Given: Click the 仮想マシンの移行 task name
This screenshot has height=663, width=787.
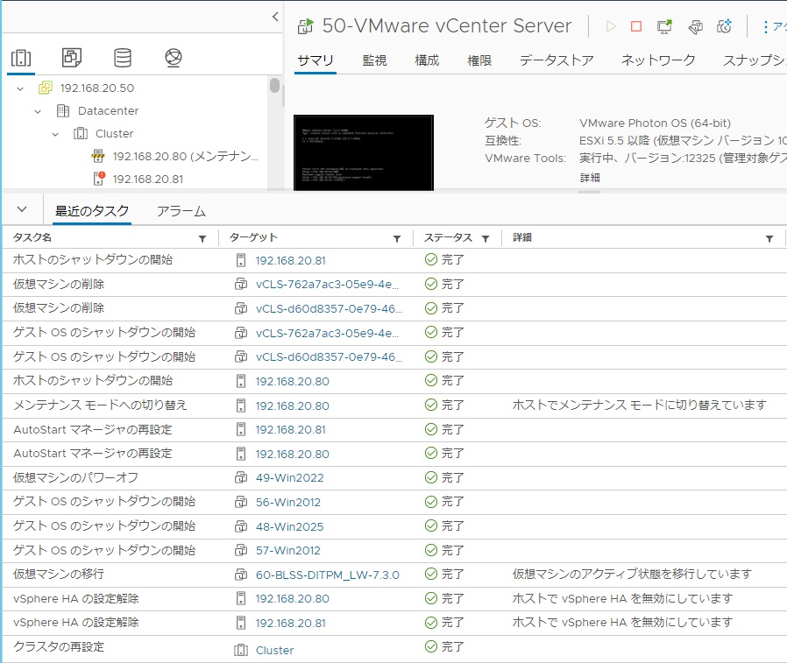Looking at the screenshot, I should pos(59,574).
